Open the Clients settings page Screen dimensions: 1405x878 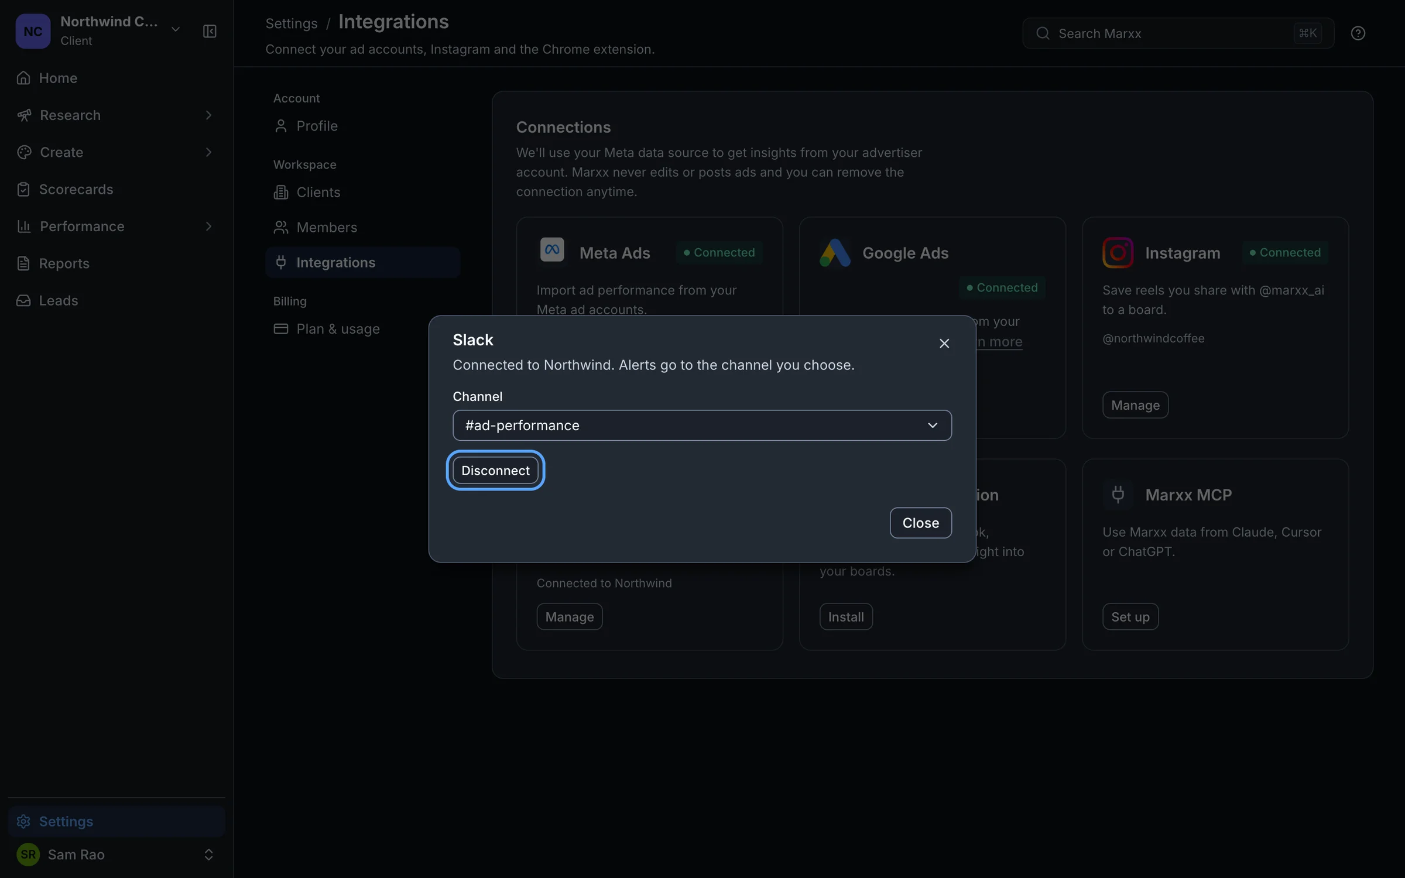tap(362, 192)
